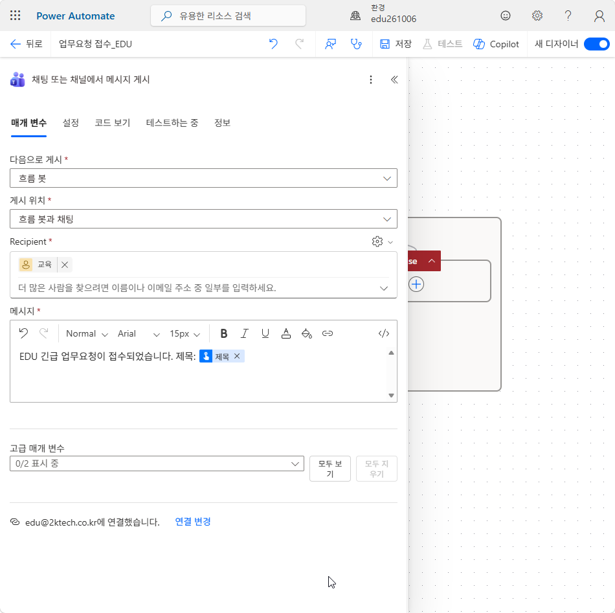Click the Power Automate title
Screen dimensions: 615x613
point(76,16)
